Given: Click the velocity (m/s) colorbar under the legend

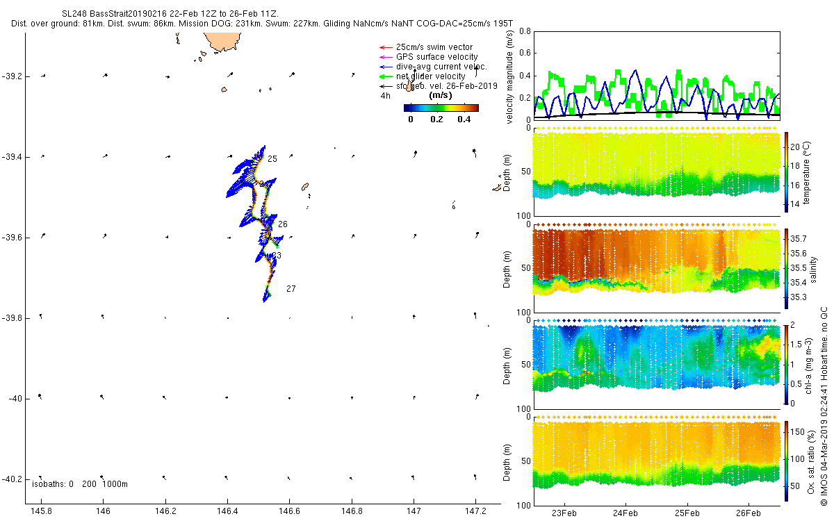Looking at the screenshot, I should pyautogui.click(x=441, y=108).
